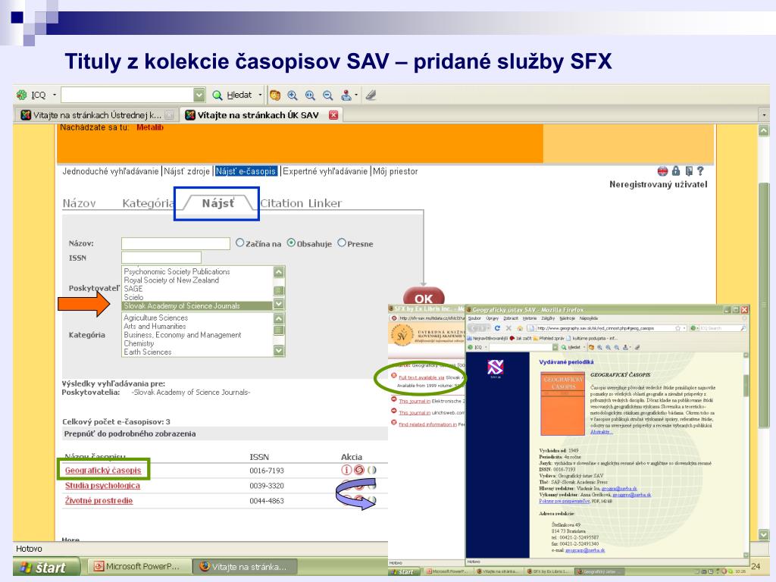Click the ICQ flower icon in the toolbar
776x582 pixels.
(21, 95)
